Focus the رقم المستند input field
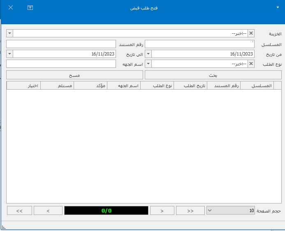285x231 pixels. (x=61, y=44)
